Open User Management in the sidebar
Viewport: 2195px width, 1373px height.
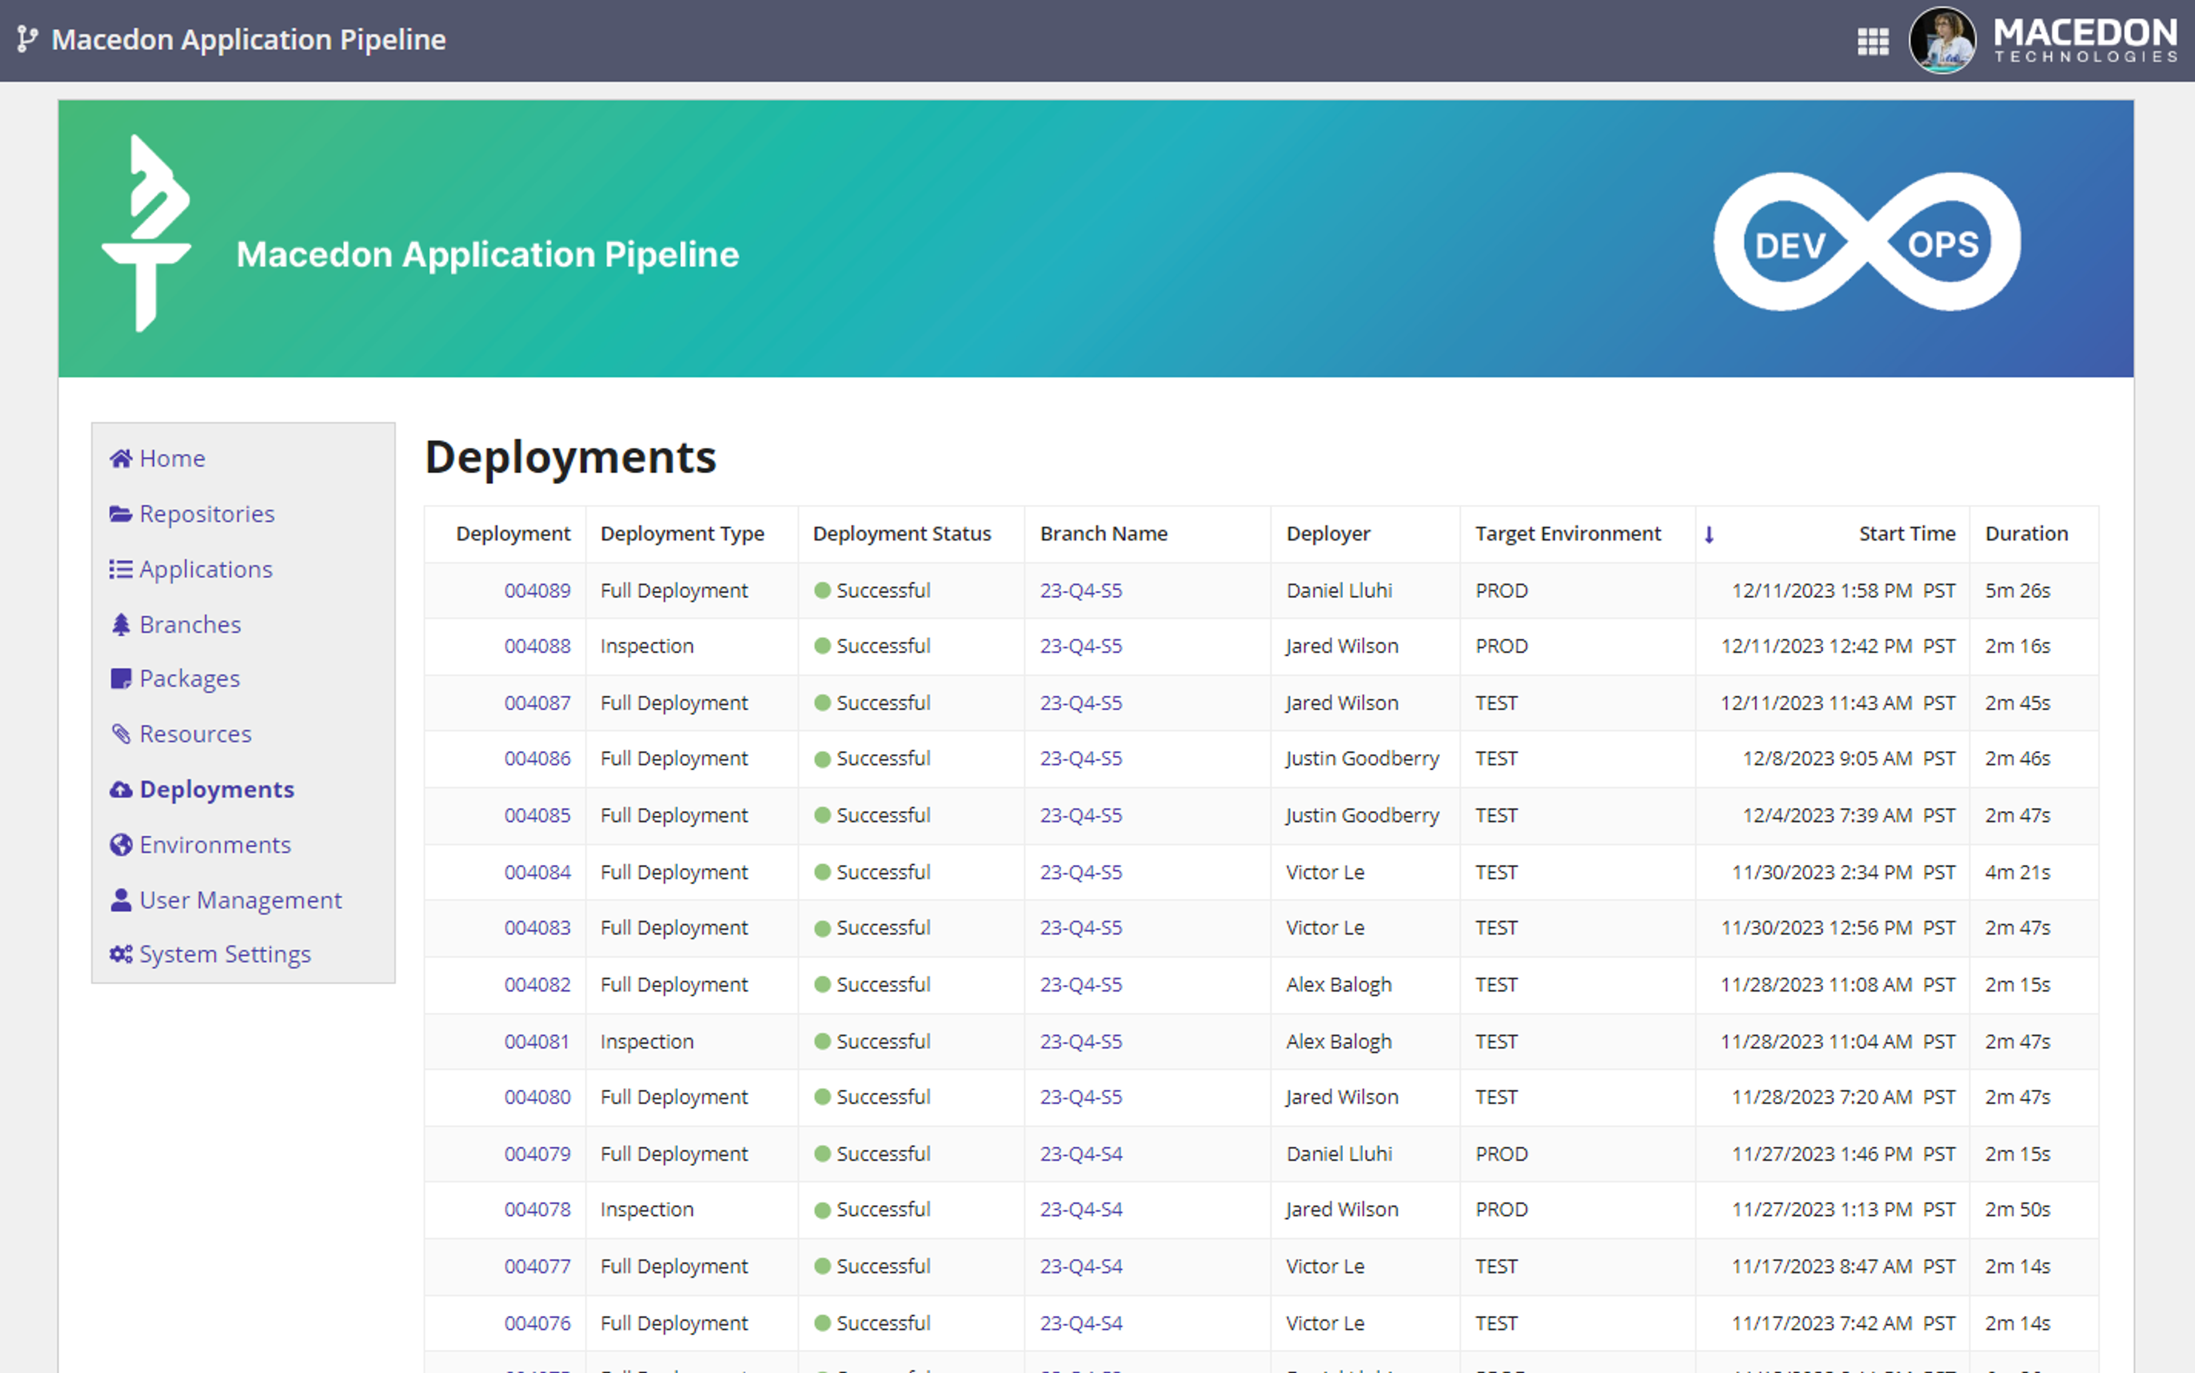point(241,900)
